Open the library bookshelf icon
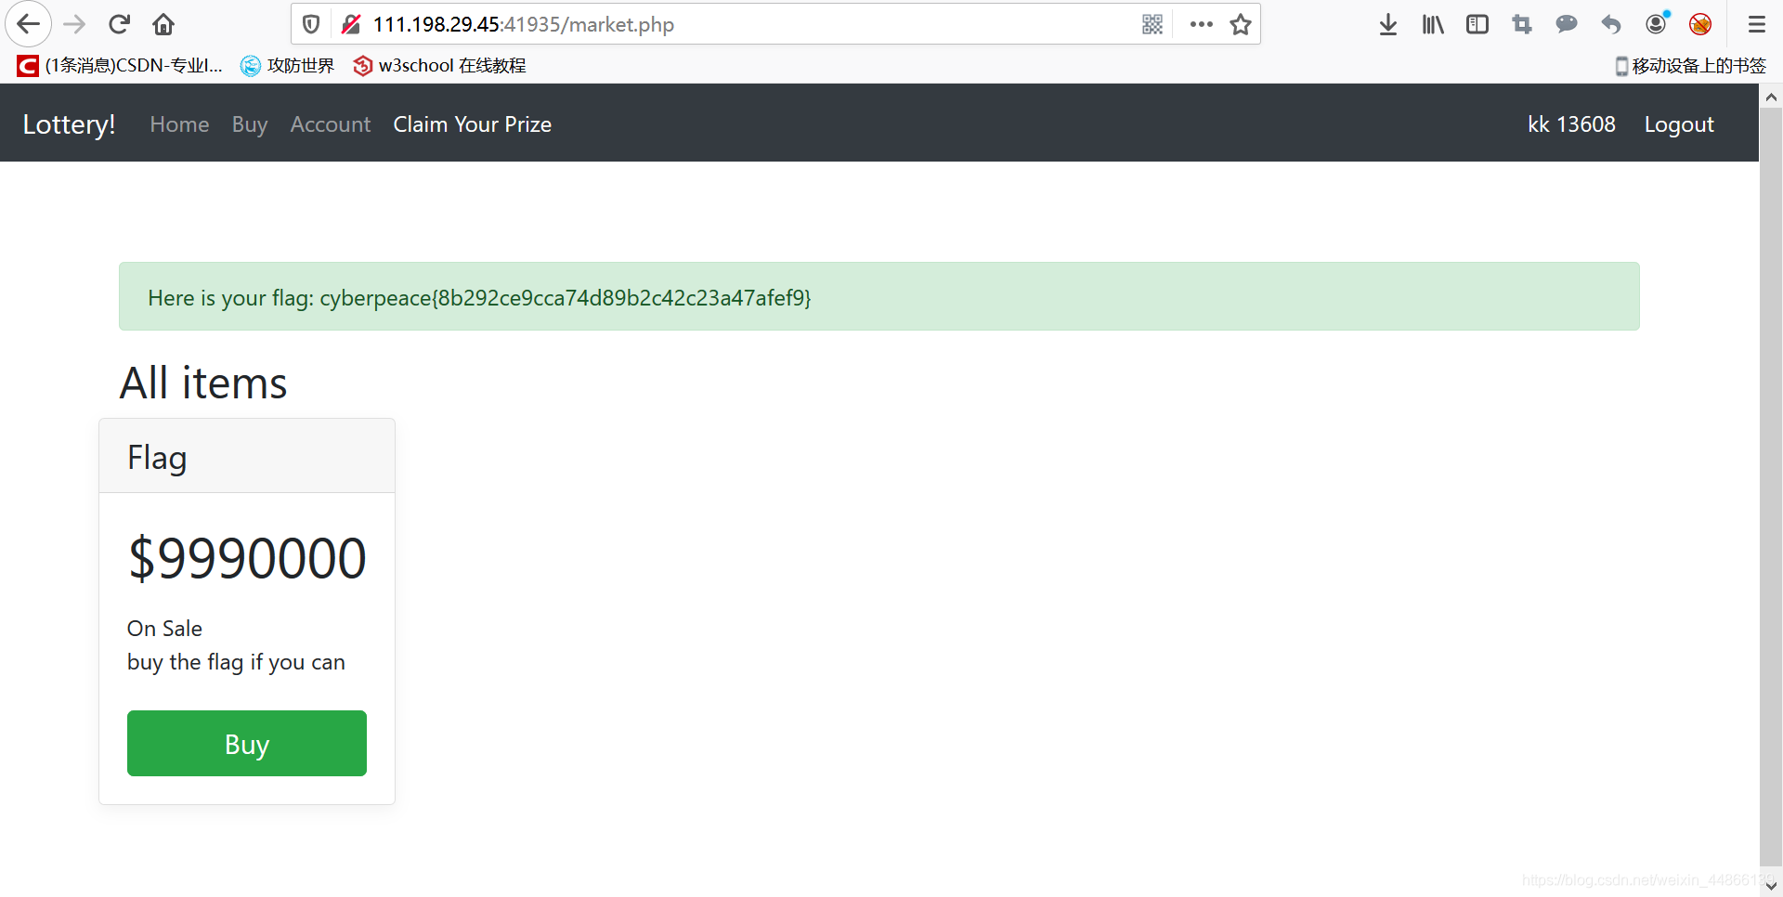This screenshot has width=1783, height=897. (1433, 24)
